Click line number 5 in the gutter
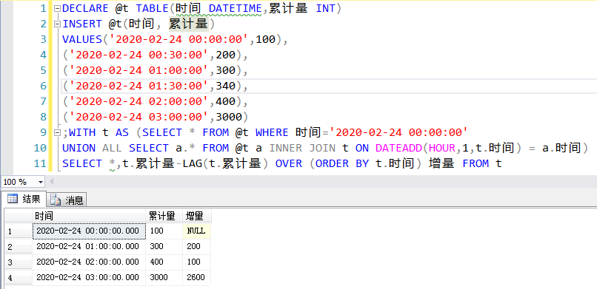 point(43,71)
